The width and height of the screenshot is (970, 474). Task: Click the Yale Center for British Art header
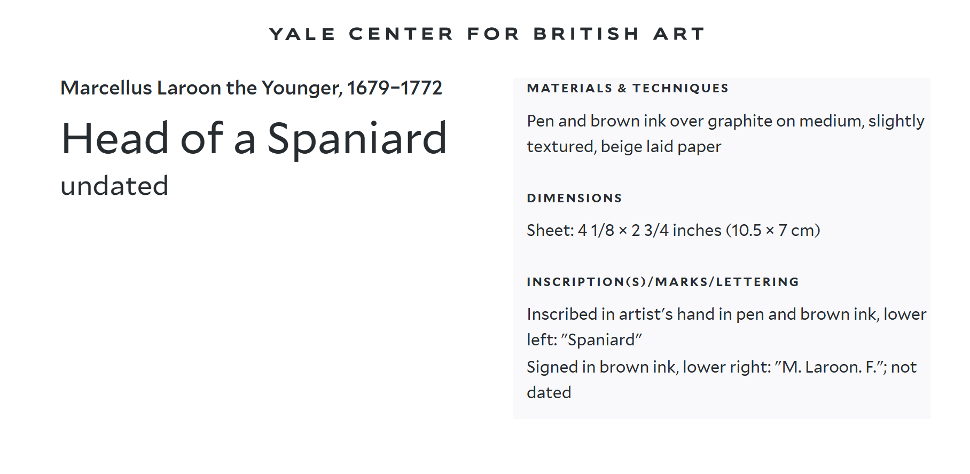pos(487,34)
